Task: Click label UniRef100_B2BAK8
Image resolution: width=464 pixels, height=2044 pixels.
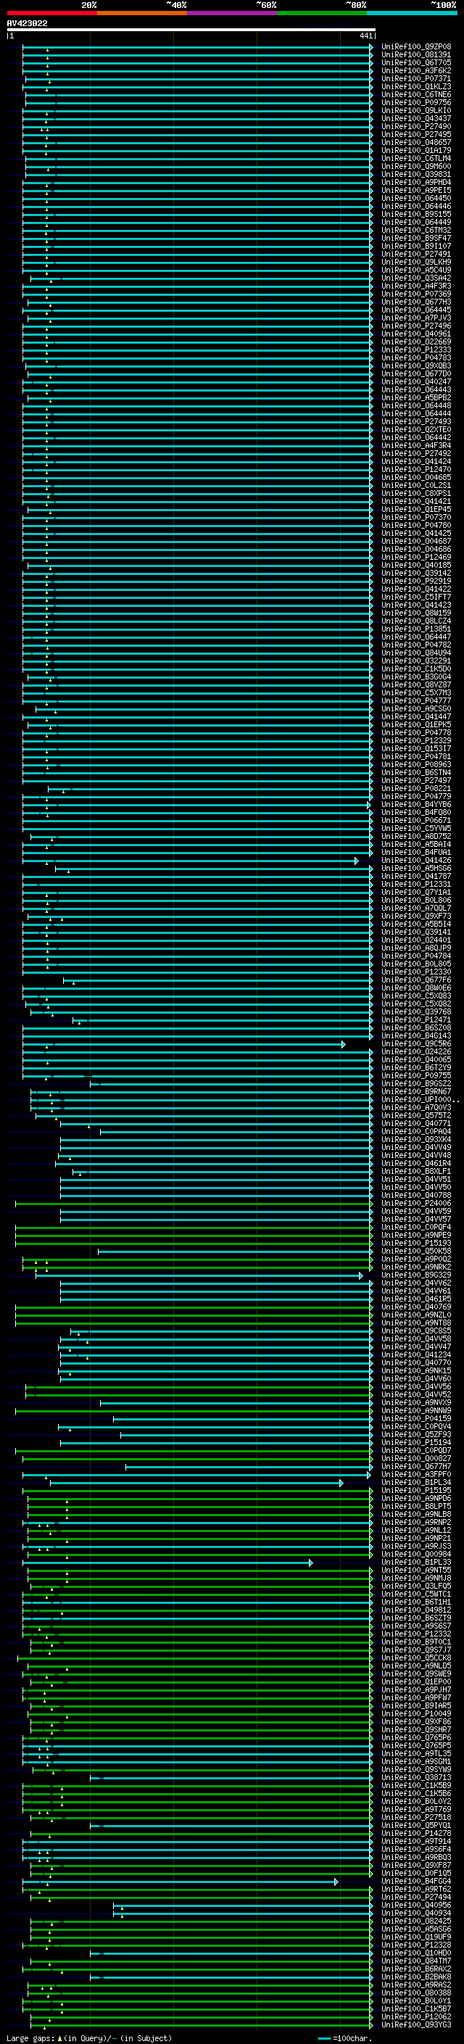Action: coord(416,1977)
